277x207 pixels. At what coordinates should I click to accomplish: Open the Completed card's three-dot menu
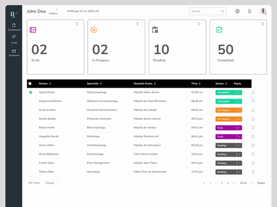tap(263, 24)
